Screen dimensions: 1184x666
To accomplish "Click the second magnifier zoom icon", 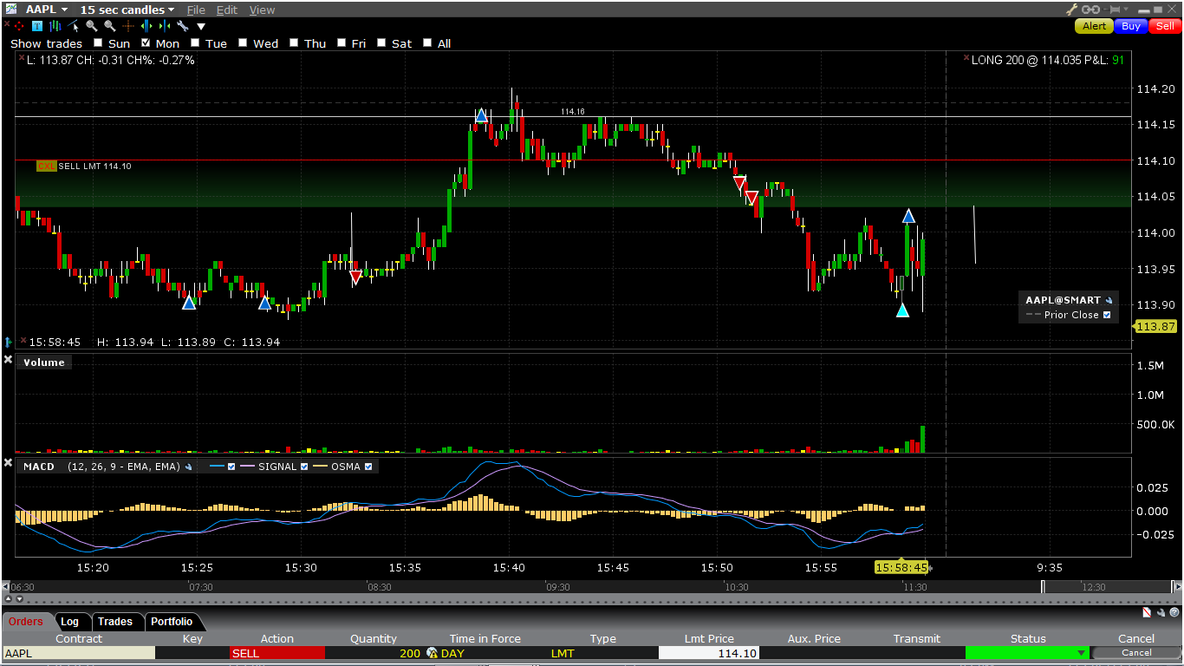I will 110,26.
